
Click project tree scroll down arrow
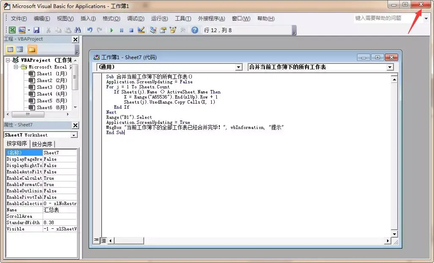point(75,107)
